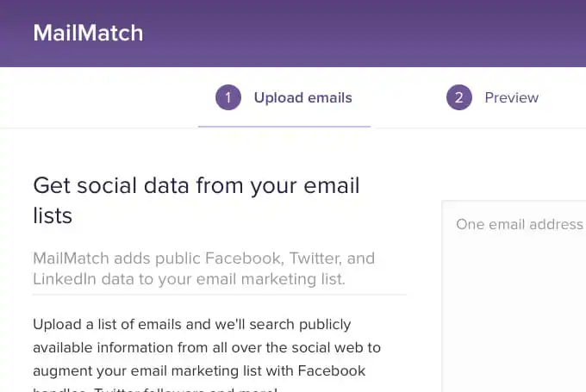
Task: Click the divider line below the subtitle
Action: [219, 295]
